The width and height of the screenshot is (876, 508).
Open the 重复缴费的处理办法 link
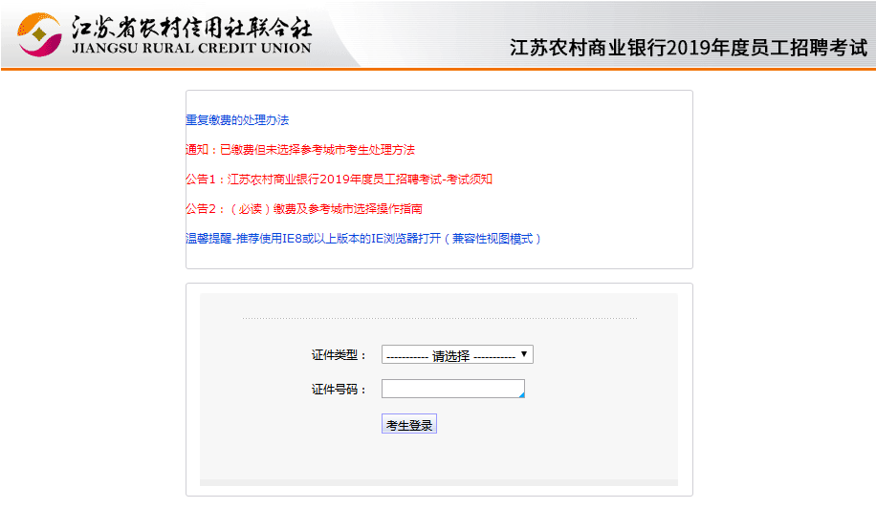click(x=237, y=120)
